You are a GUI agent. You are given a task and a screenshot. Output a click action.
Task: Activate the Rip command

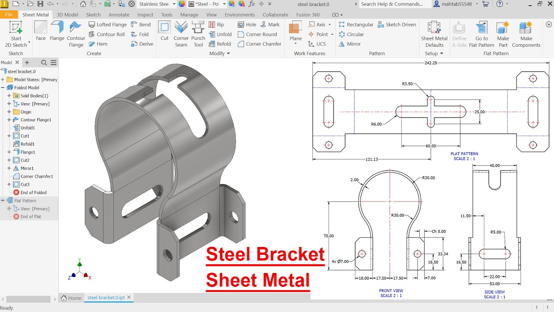[x=216, y=25]
